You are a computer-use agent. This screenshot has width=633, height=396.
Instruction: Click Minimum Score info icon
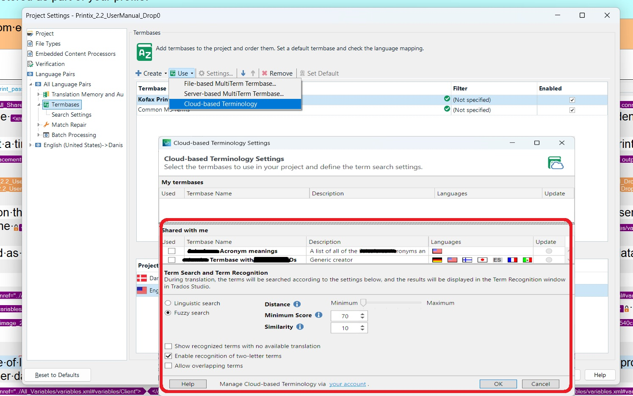[318, 315]
